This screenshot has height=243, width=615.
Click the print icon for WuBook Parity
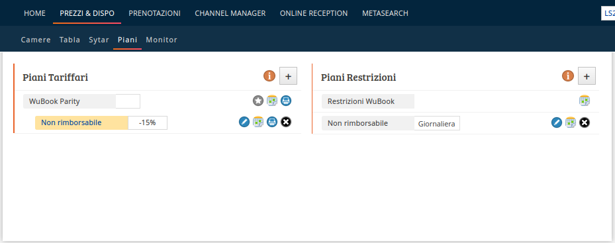pyautogui.click(x=286, y=101)
